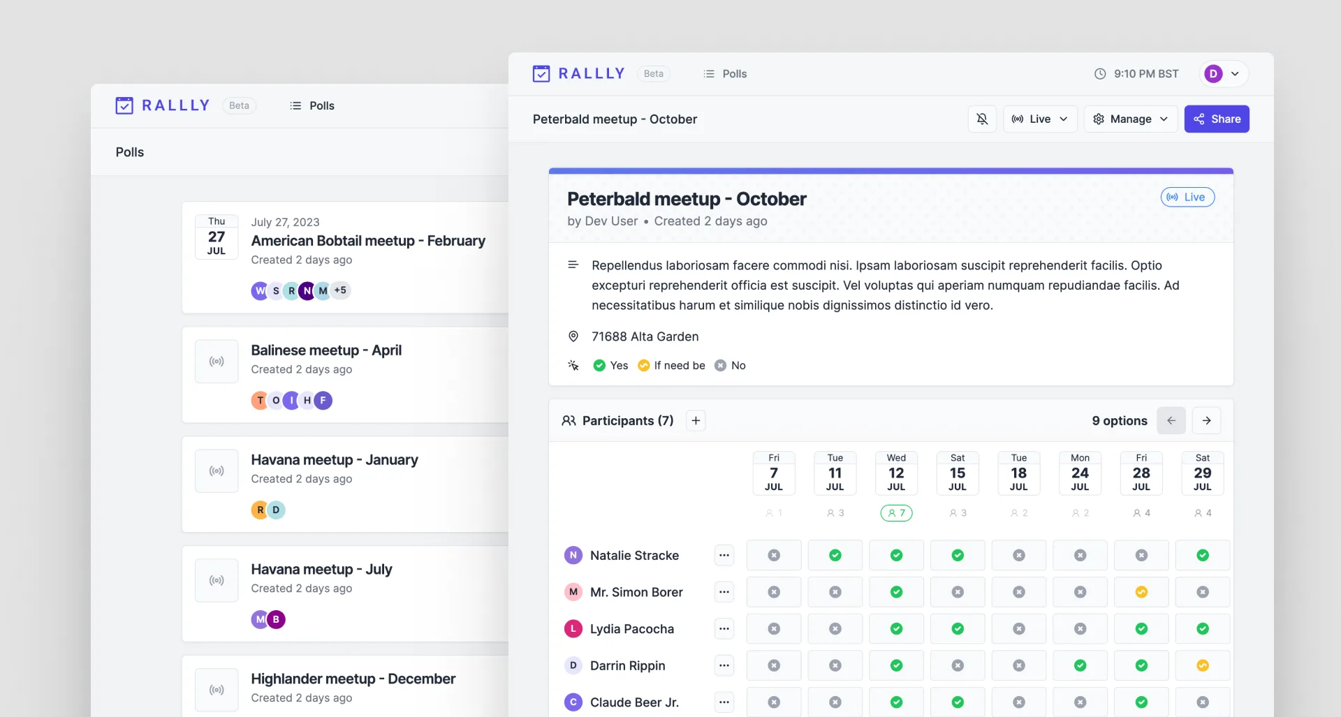Toggle Natalie Stracke's vote for Fri 7 Jul
The width and height of the screenshot is (1341, 717).
774,555
